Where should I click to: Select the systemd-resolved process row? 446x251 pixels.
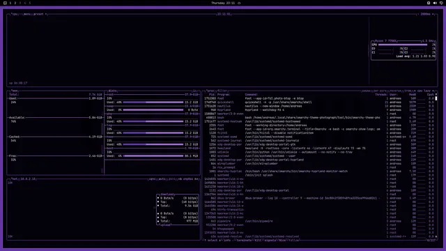[319, 236]
